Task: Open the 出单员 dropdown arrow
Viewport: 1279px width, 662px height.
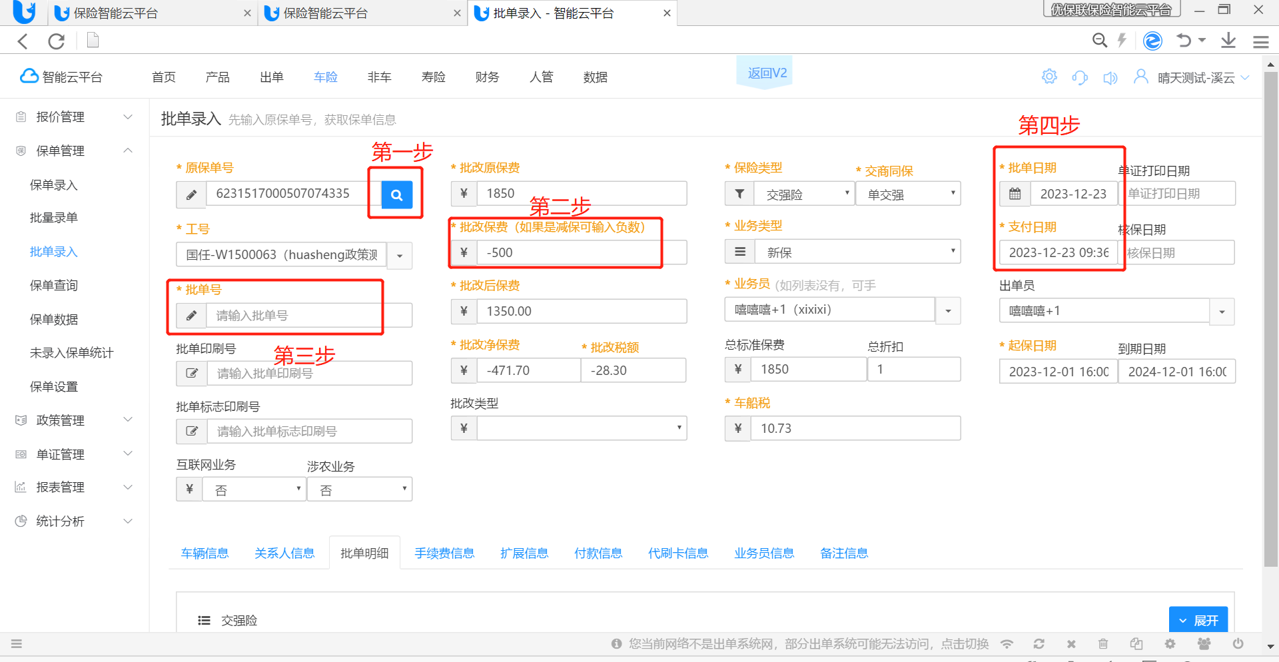Action: (1222, 312)
